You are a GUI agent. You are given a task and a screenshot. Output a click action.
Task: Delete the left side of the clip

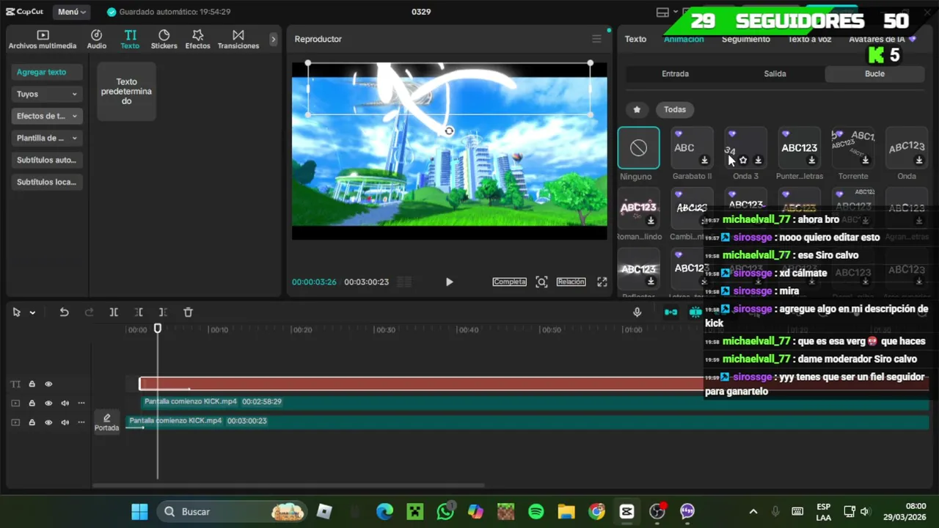(139, 312)
